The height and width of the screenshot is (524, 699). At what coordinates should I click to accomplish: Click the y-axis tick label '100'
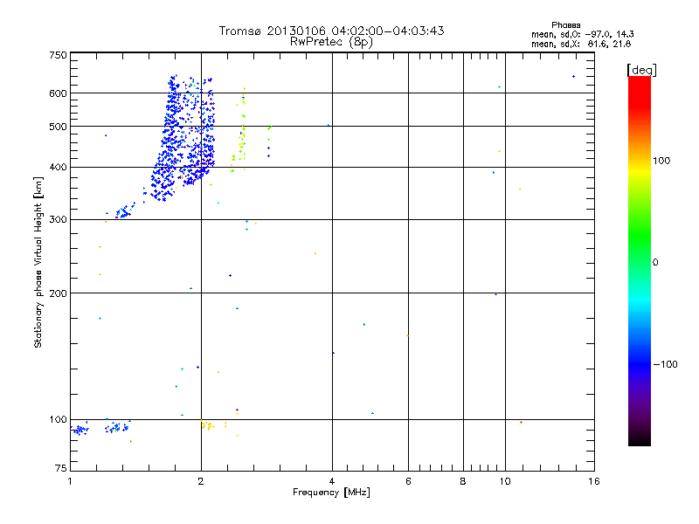click(x=58, y=420)
